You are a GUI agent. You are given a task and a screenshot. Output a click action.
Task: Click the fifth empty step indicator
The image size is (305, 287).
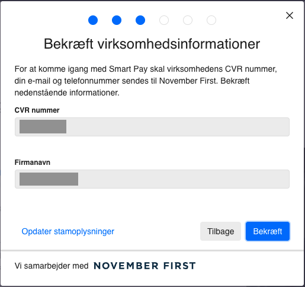(188, 20)
